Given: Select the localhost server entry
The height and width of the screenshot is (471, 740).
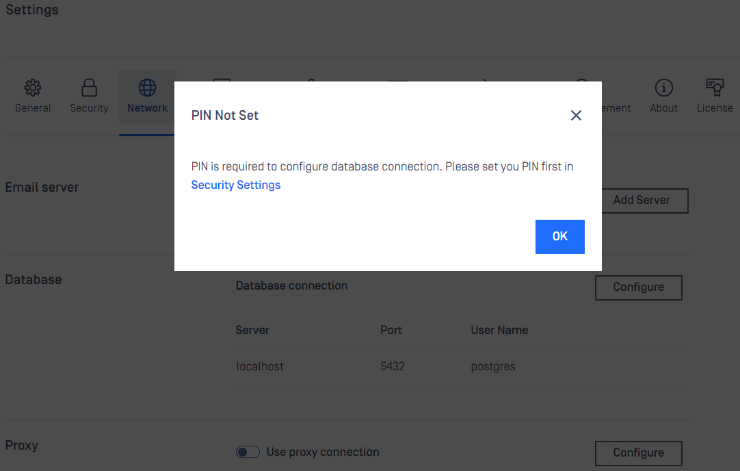Looking at the screenshot, I should coord(260,366).
